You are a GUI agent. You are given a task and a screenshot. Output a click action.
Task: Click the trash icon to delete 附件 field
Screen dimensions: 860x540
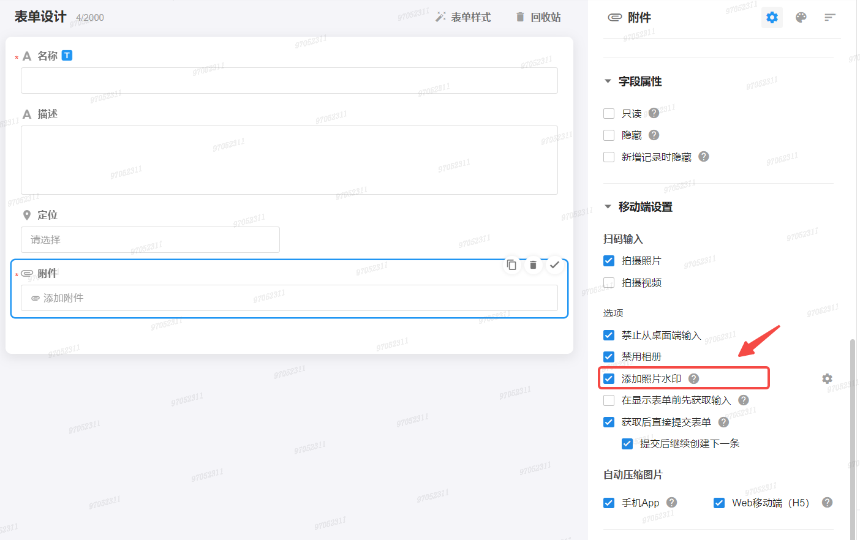tap(533, 264)
